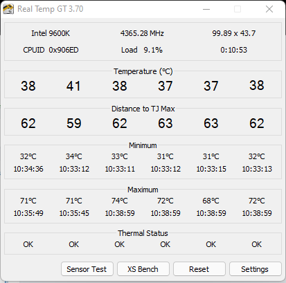This screenshot has height=283, width=286.
Task: Select the Intel 9600K processor label
Action: coord(51,33)
